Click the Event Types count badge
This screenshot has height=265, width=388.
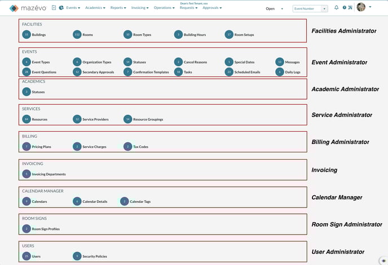pyautogui.click(x=27, y=62)
